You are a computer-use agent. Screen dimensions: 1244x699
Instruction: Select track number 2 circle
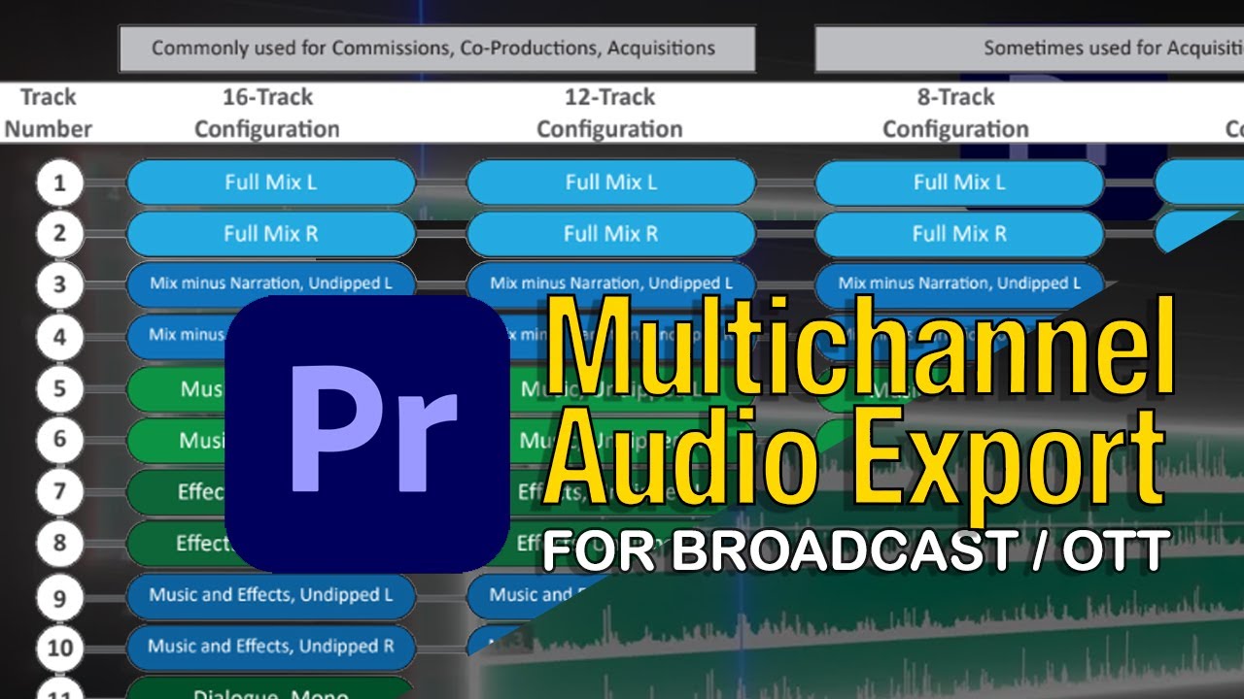tap(60, 235)
